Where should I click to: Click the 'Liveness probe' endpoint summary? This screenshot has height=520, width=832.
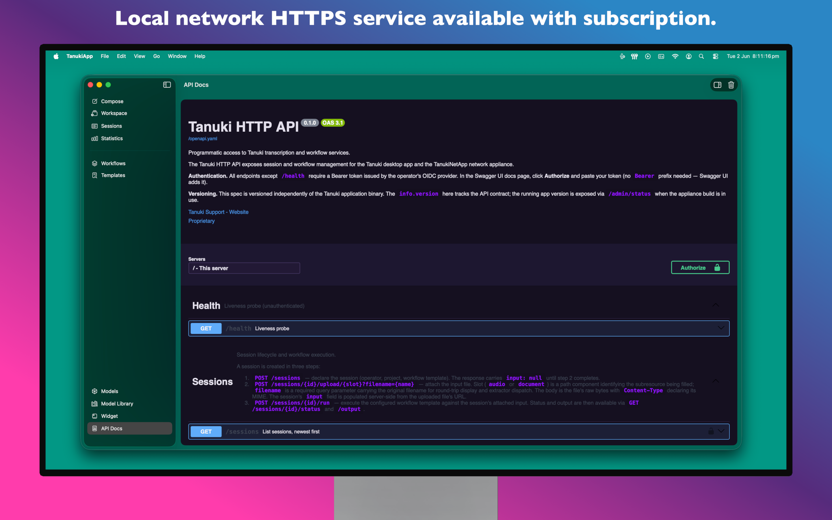click(272, 328)
